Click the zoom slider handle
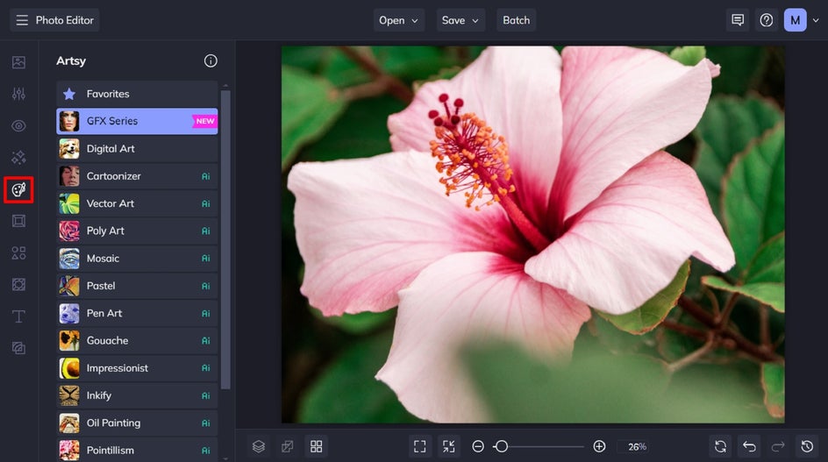The height and width of the screenshot is (462, 828). tap(501, 446)
